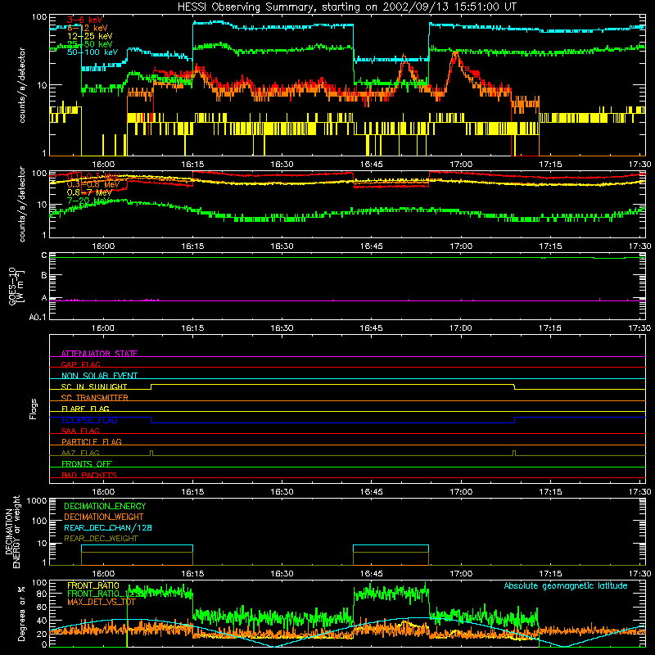Click the 17:00 tick under the Flags panel
Image resolution: width=655 pixels, height=655 pixels.
pyautogui.click(x=461, y=492)
